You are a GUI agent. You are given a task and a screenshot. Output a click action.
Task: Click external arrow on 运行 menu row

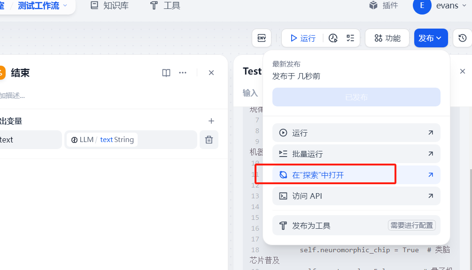431,133
